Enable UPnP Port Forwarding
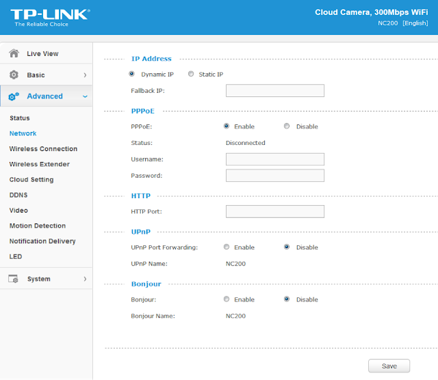Viewport: 438px width, 380px height. point(227,247)
